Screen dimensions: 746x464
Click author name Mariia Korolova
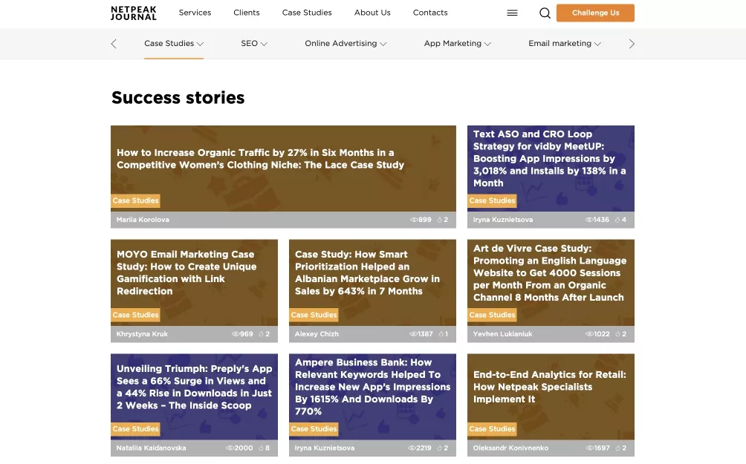tap(143, 220)
